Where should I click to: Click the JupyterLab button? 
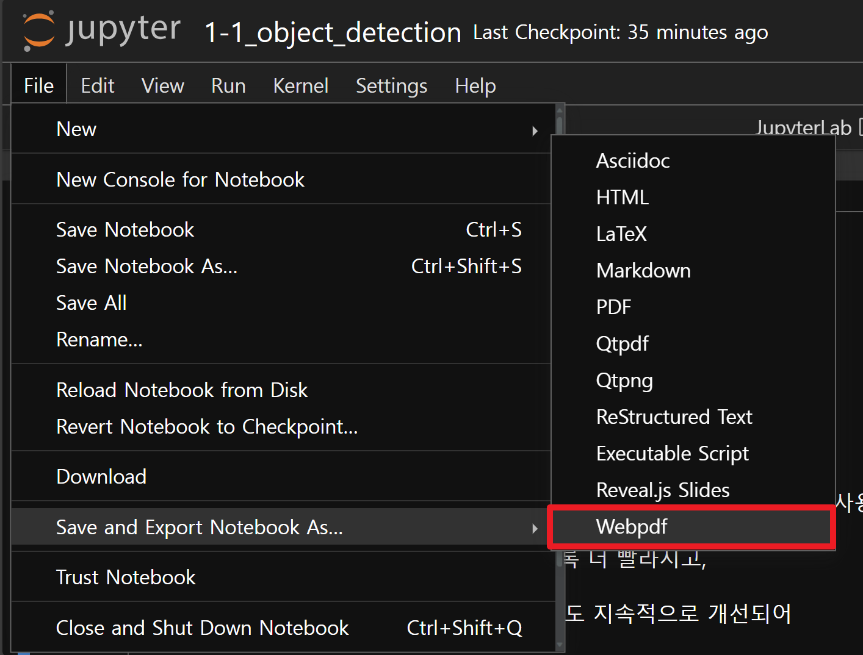coord(808,127)
